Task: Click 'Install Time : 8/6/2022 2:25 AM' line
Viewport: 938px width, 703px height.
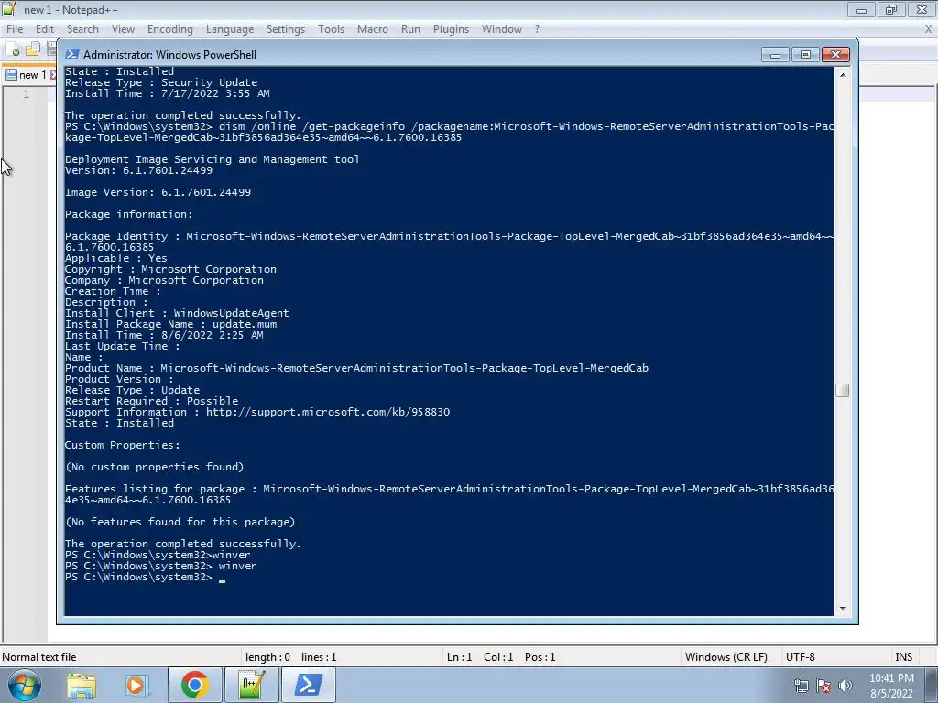Action: (164, 335)
